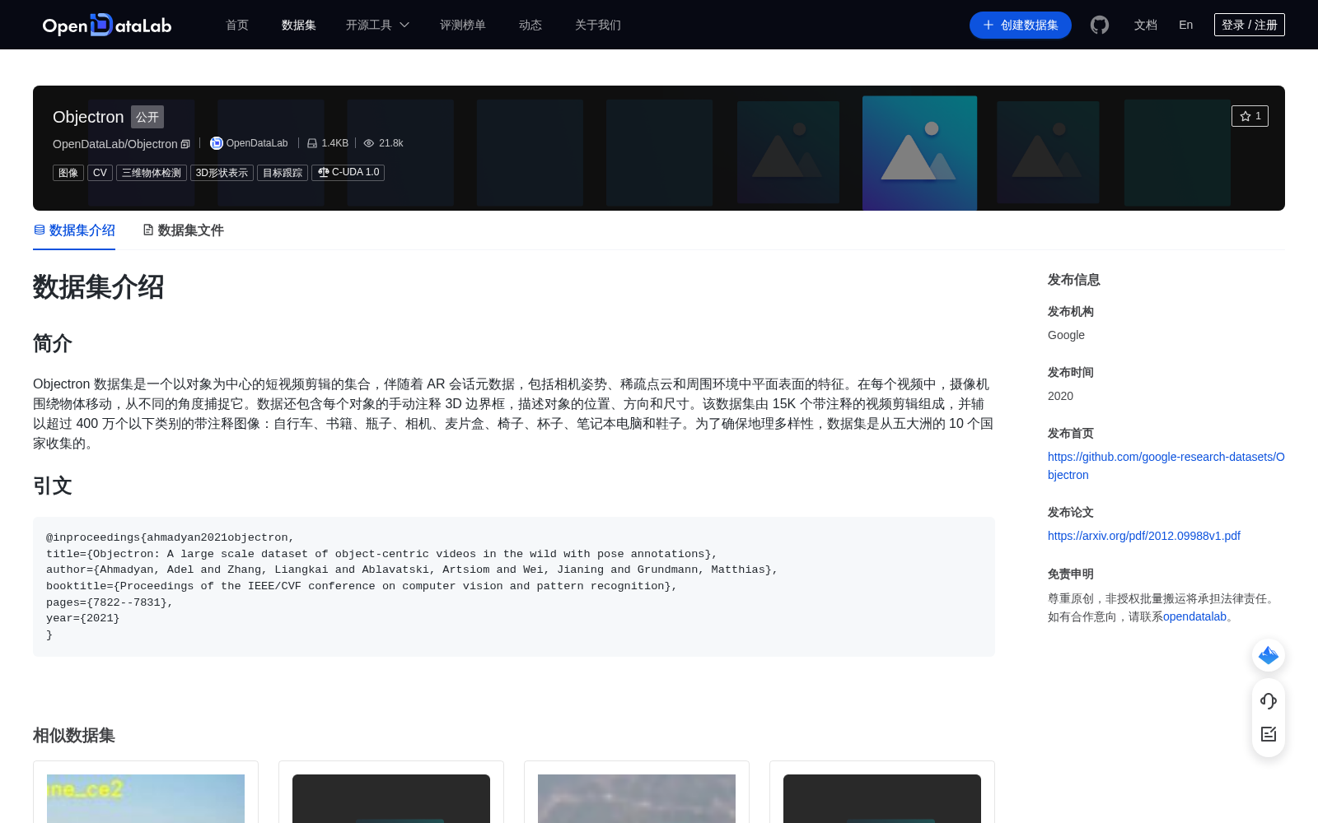Go to 首页 in navigation

click(x=237, y=25)
